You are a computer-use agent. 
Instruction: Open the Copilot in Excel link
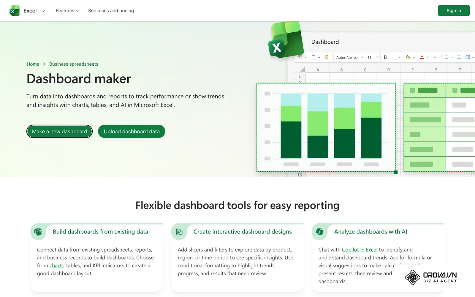pyautogui.click(x=360, y=250)
